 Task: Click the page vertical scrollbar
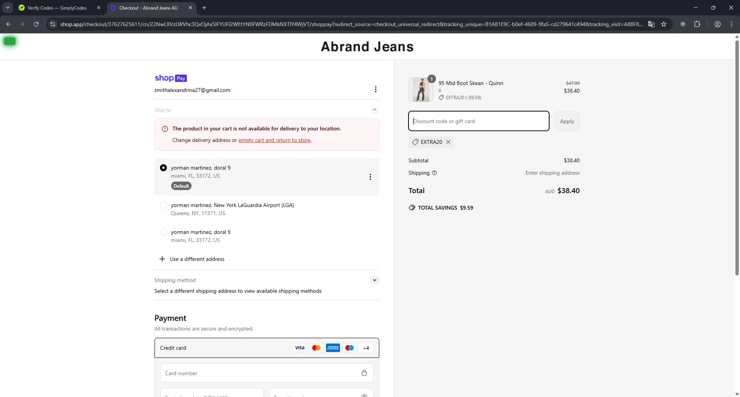click(737, 157)
